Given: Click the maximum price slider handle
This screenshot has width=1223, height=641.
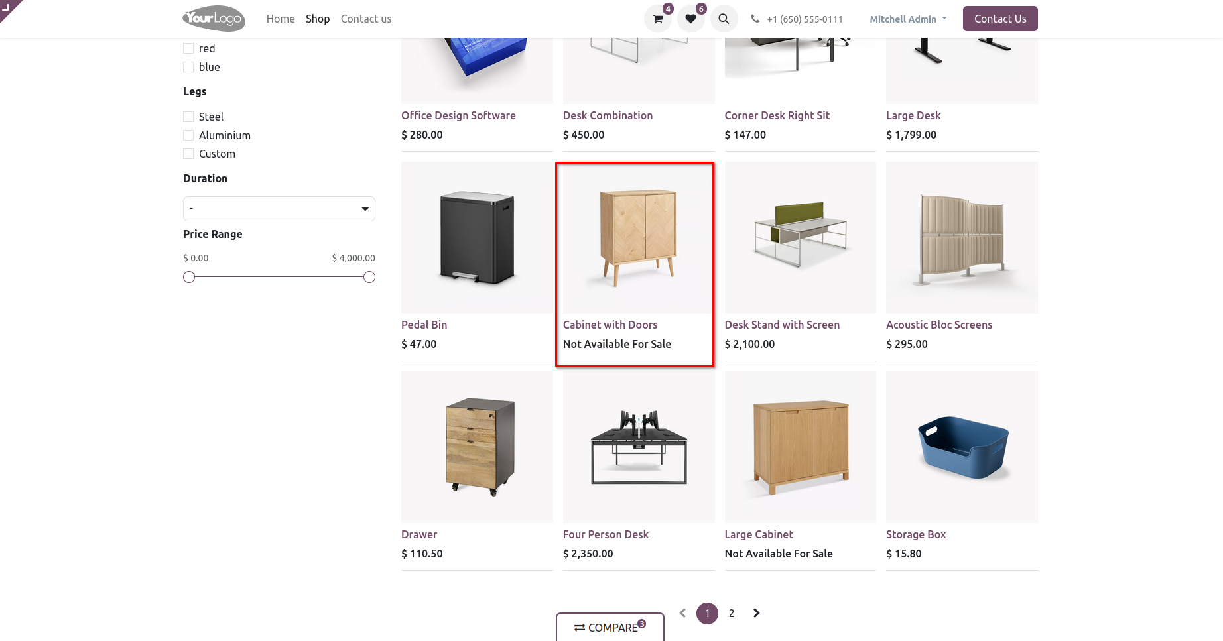Looking at the screenshot, I should [369, 277].
